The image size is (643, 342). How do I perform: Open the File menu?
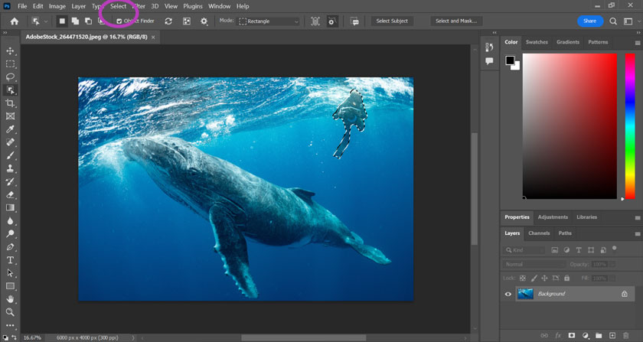pos(22,6)
